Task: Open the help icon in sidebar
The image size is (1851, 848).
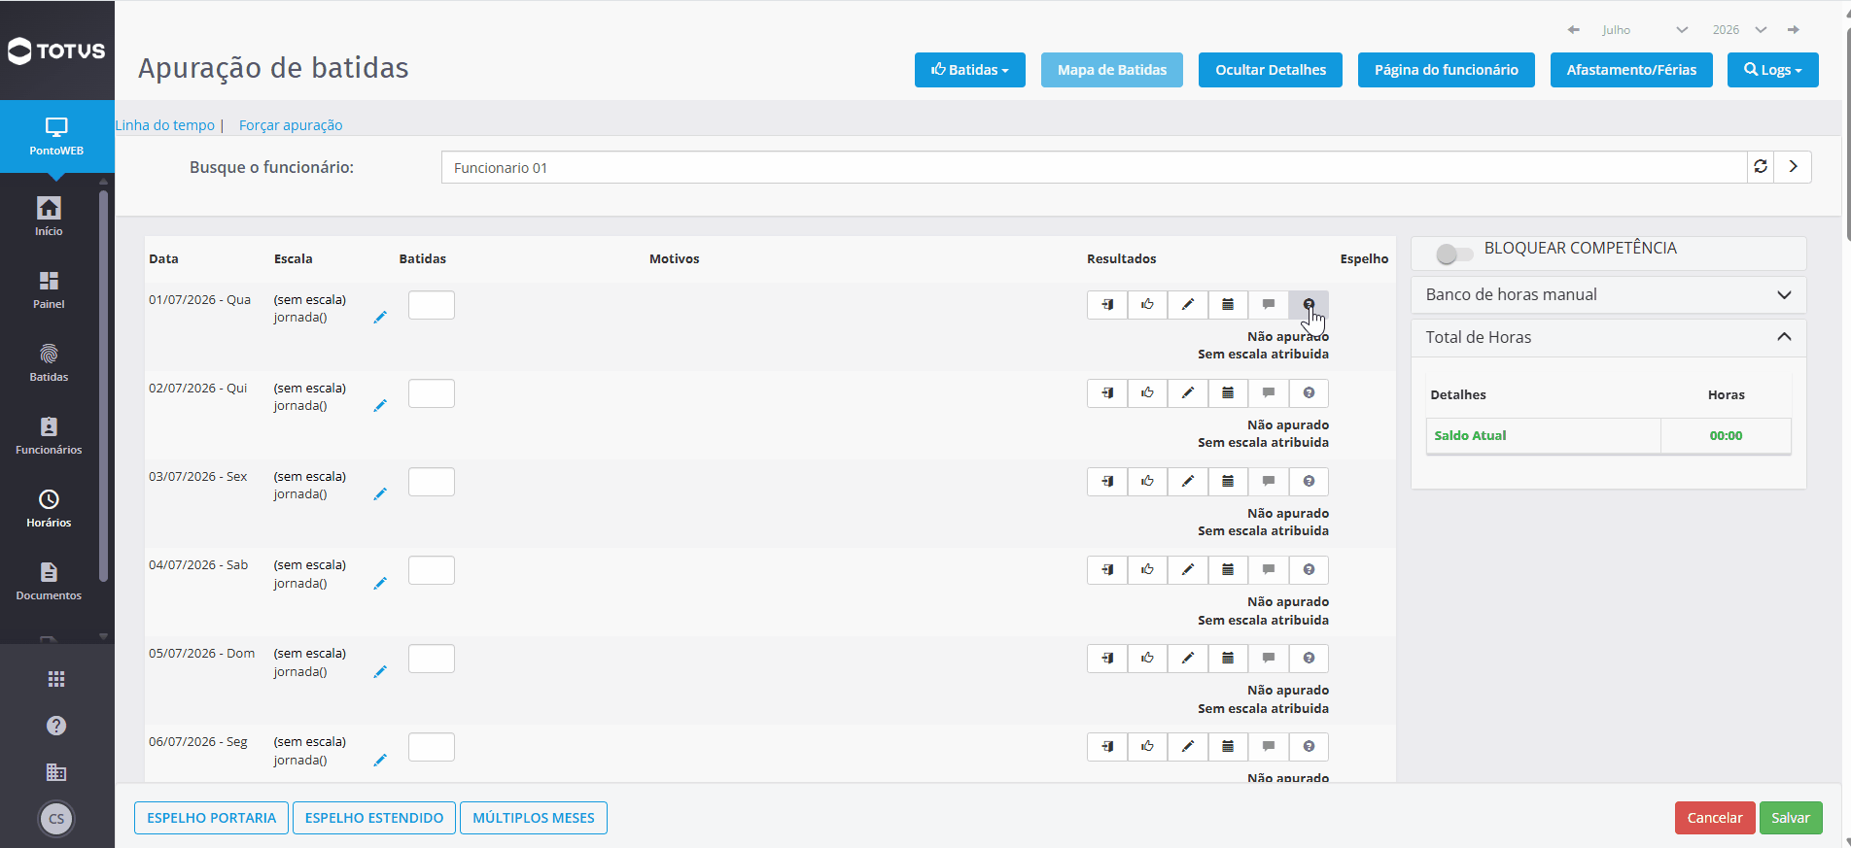Action: 56,726
